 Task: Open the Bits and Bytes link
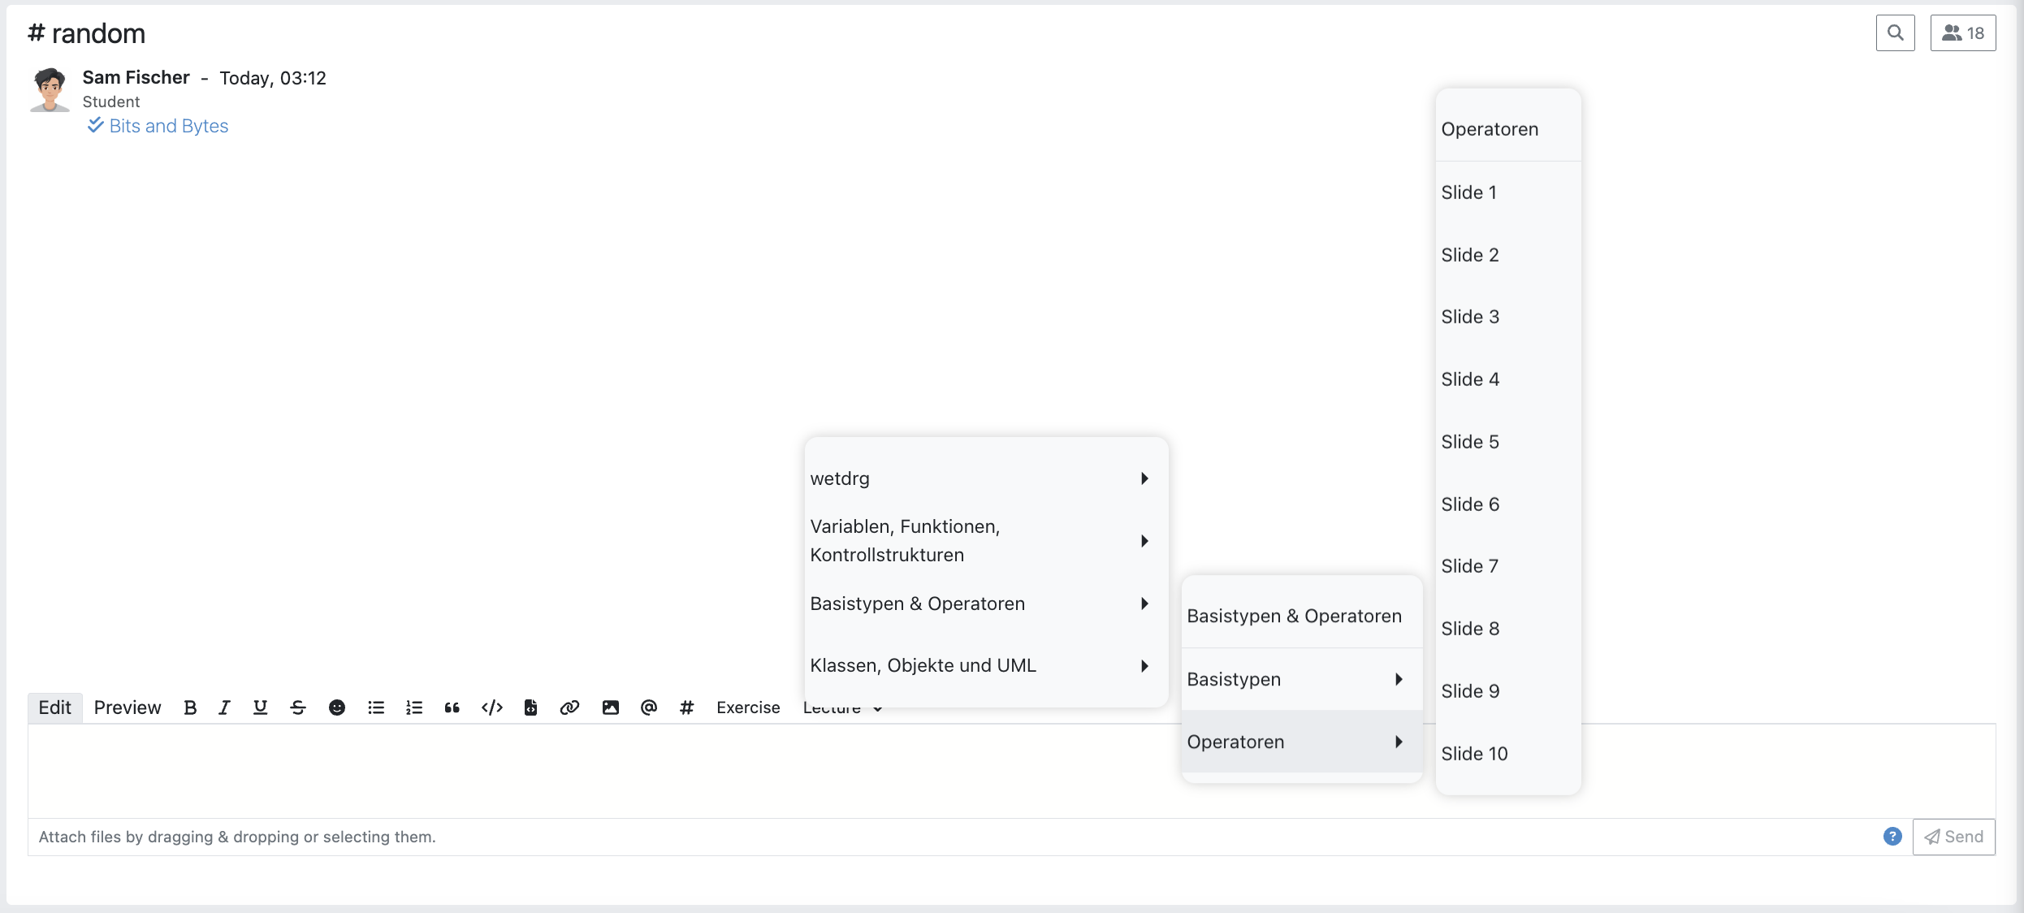point(169,126)
